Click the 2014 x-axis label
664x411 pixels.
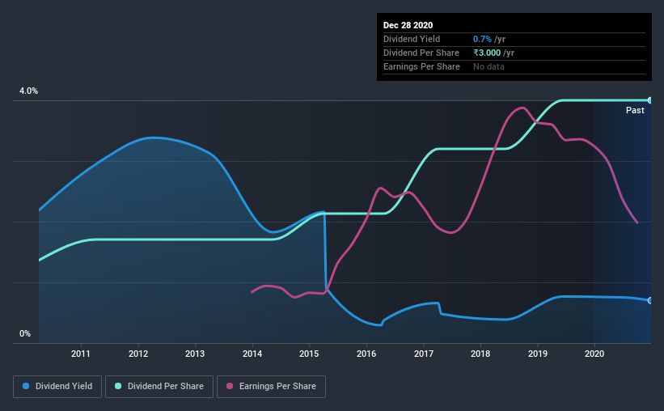tap(252, 354)
